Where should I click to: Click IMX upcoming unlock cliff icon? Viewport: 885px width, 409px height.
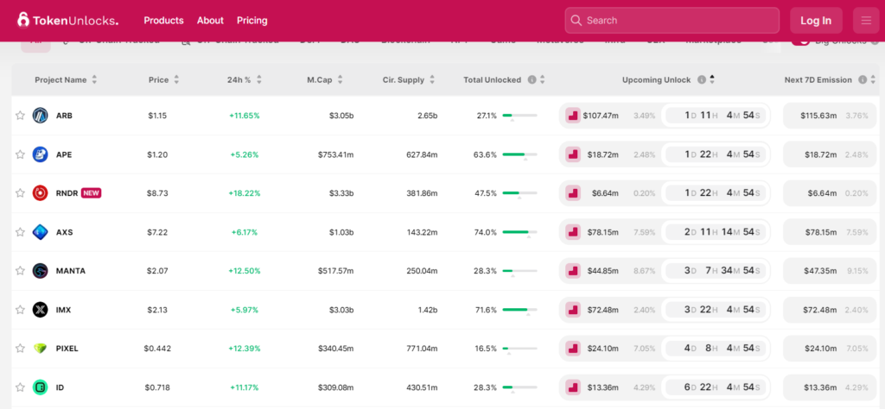click(573, 310)
